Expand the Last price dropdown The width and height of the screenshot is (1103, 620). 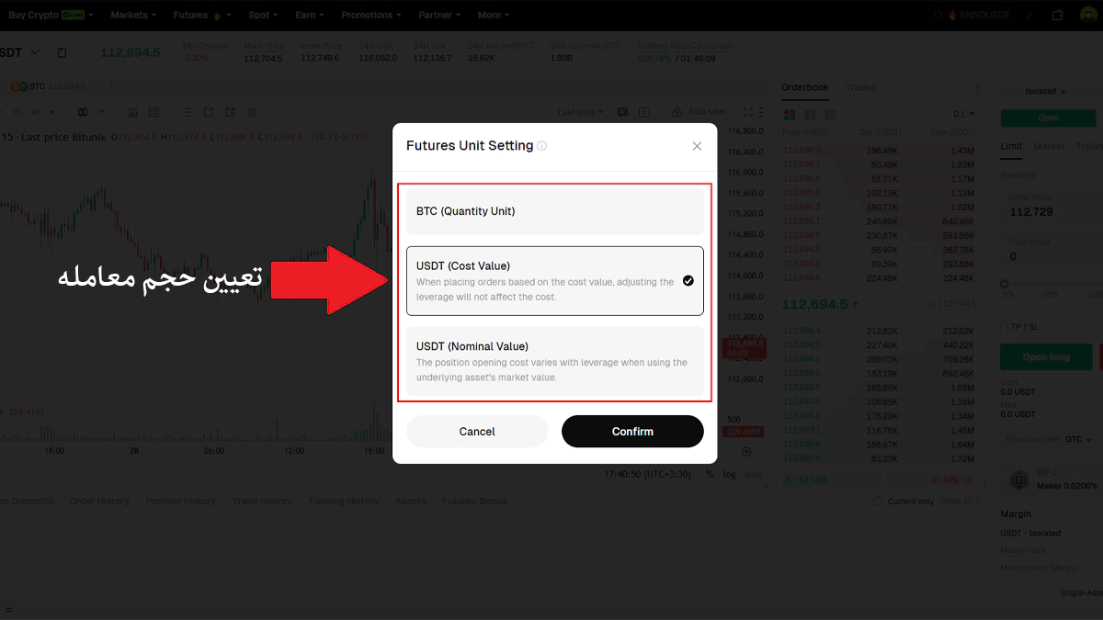(x=581, y=112)
